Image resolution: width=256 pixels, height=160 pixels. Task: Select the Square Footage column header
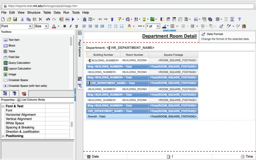point(173,55)
